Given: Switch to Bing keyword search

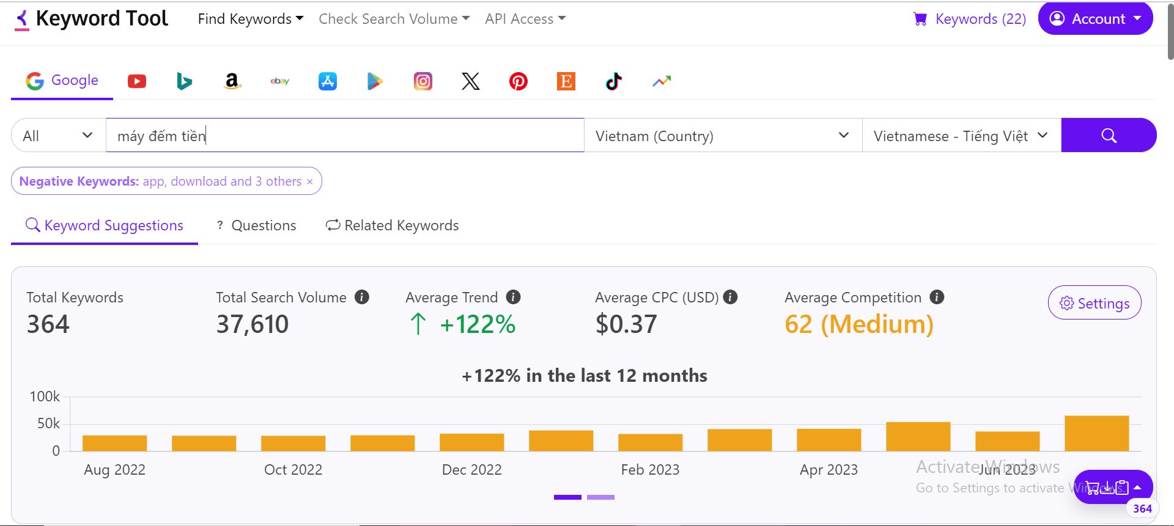Looking at the screenshot, I should 184,81.
